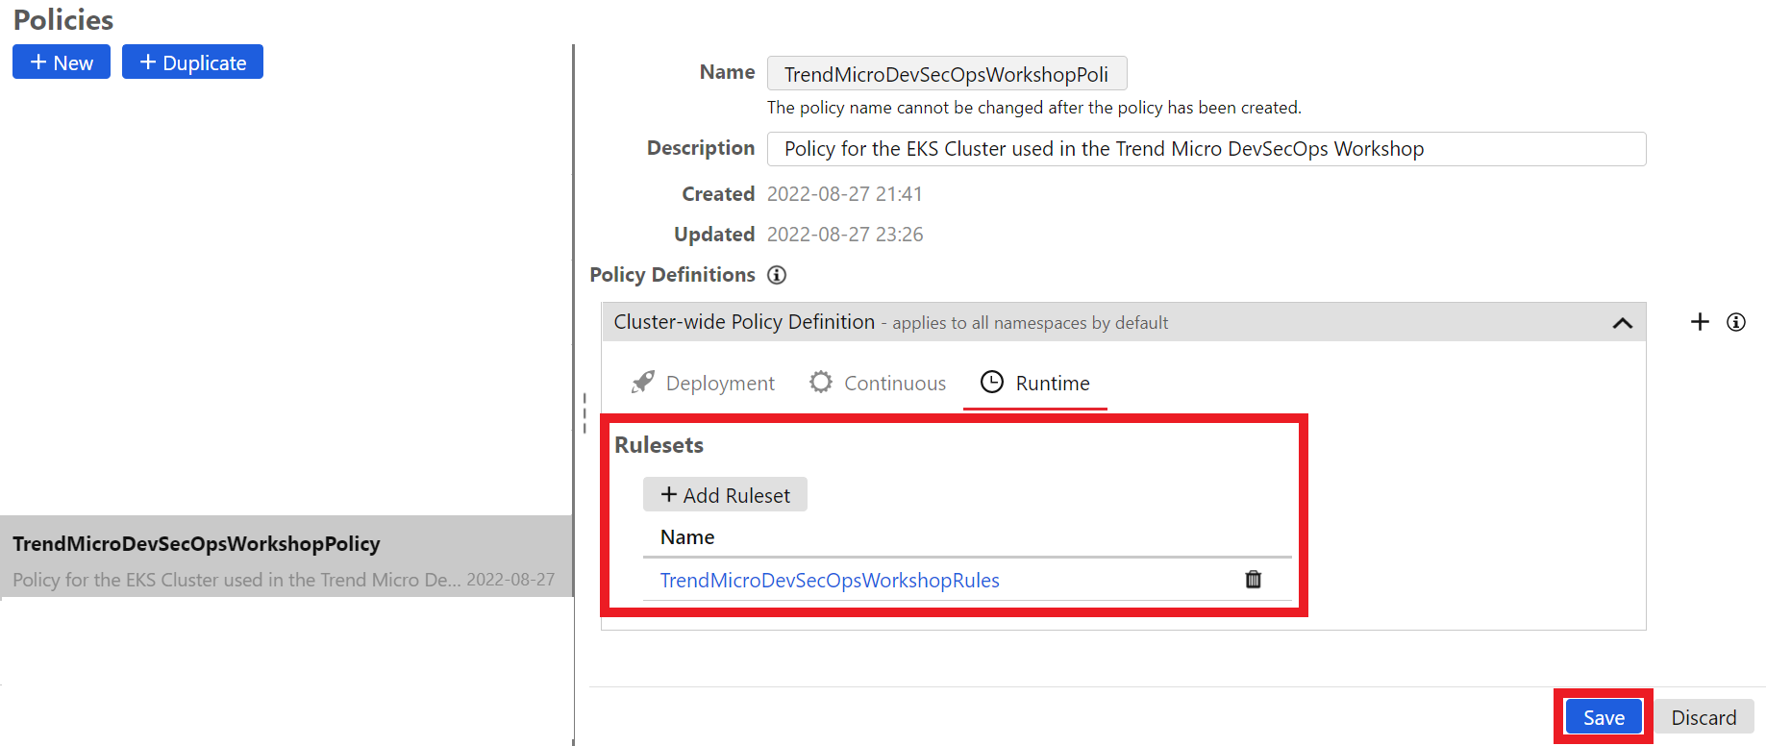The image size is (1766, 746).
Task: Click the Created date 2022-08-27 21:41
Action: [844, 194]
